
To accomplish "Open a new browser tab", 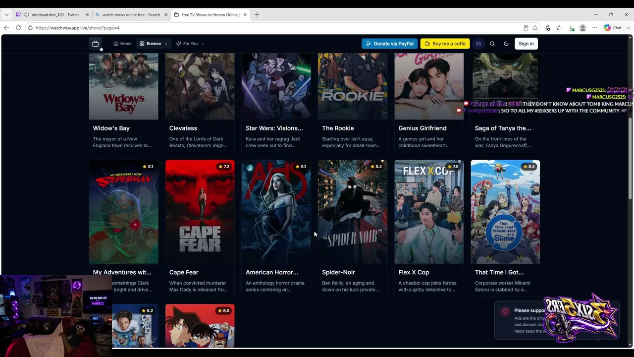I will pyautogui.click(x=257, y=15).
